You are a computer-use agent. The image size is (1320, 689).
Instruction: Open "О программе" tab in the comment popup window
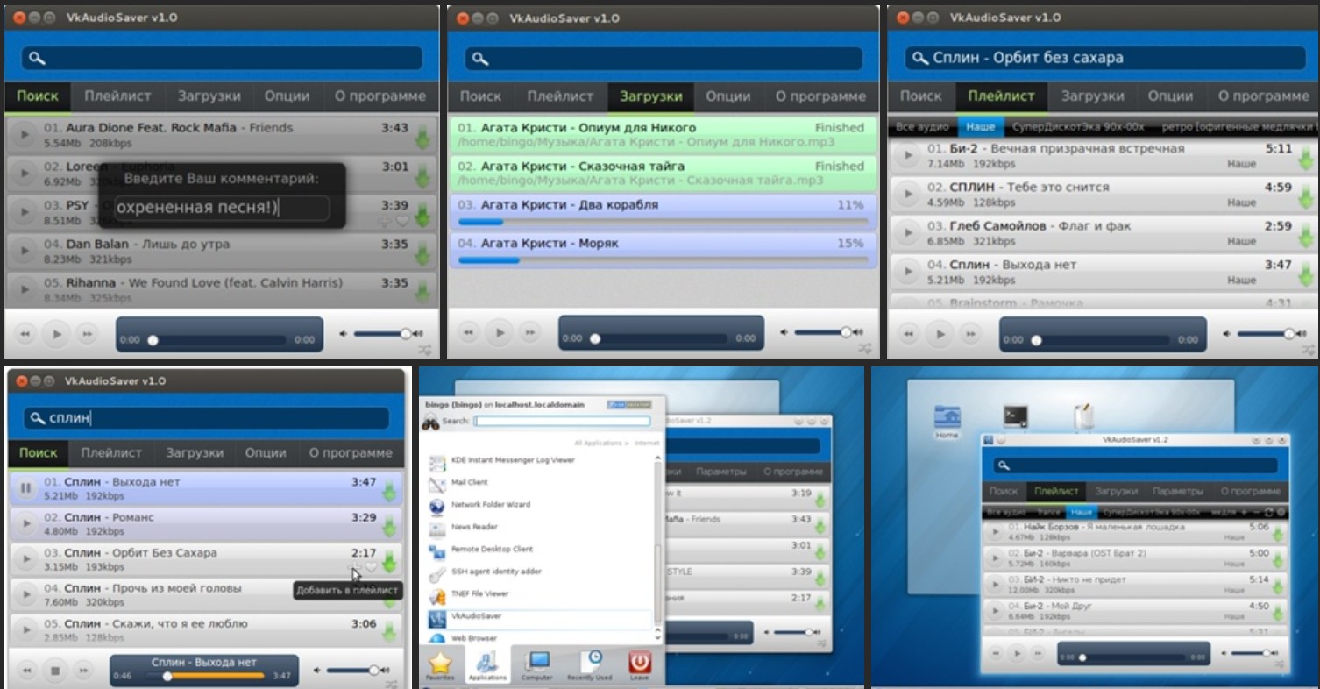tap(380, 96)
